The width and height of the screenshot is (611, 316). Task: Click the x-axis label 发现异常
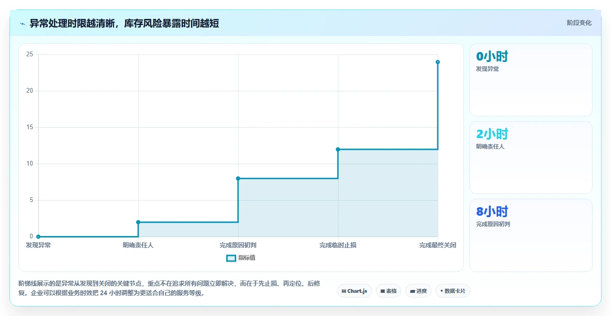38,245
